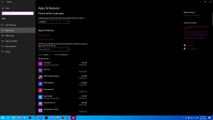Select the AutoHotkey app icon

(x=40, y=110)
